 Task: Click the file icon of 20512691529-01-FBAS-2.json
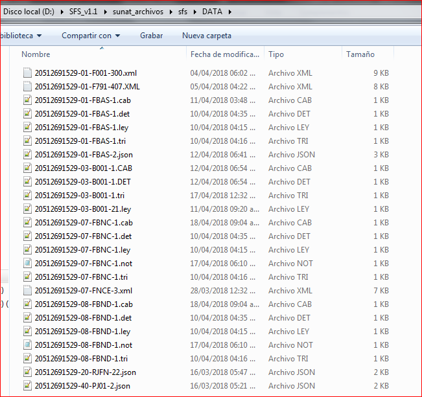(27, 155)
